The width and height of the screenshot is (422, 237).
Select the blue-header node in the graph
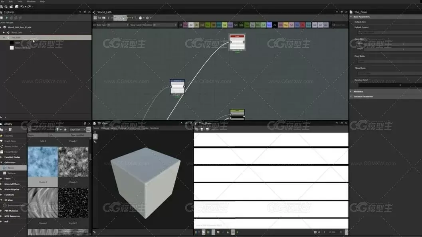pos(177,86)
